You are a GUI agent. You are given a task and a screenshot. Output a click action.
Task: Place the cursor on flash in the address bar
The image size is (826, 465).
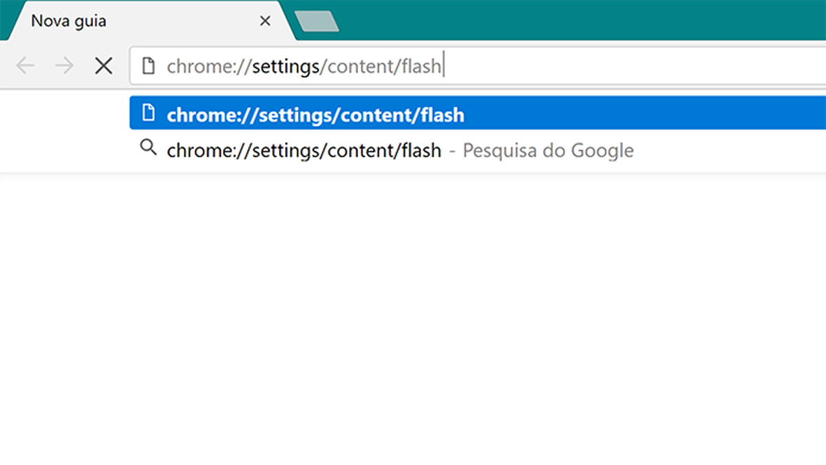[x=420, y=67]
